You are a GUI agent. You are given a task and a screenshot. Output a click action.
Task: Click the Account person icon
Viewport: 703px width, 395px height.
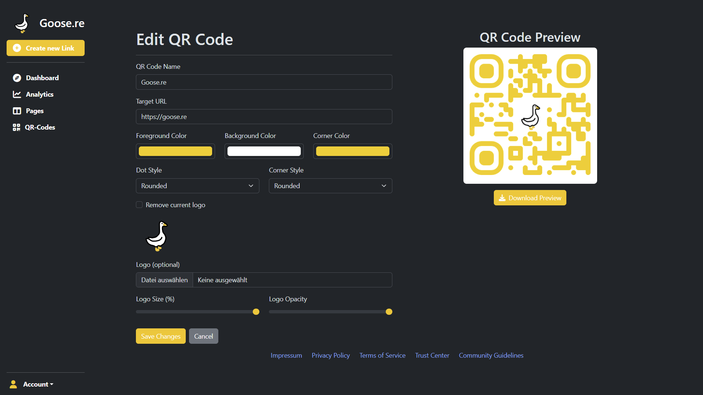(13, 384)
